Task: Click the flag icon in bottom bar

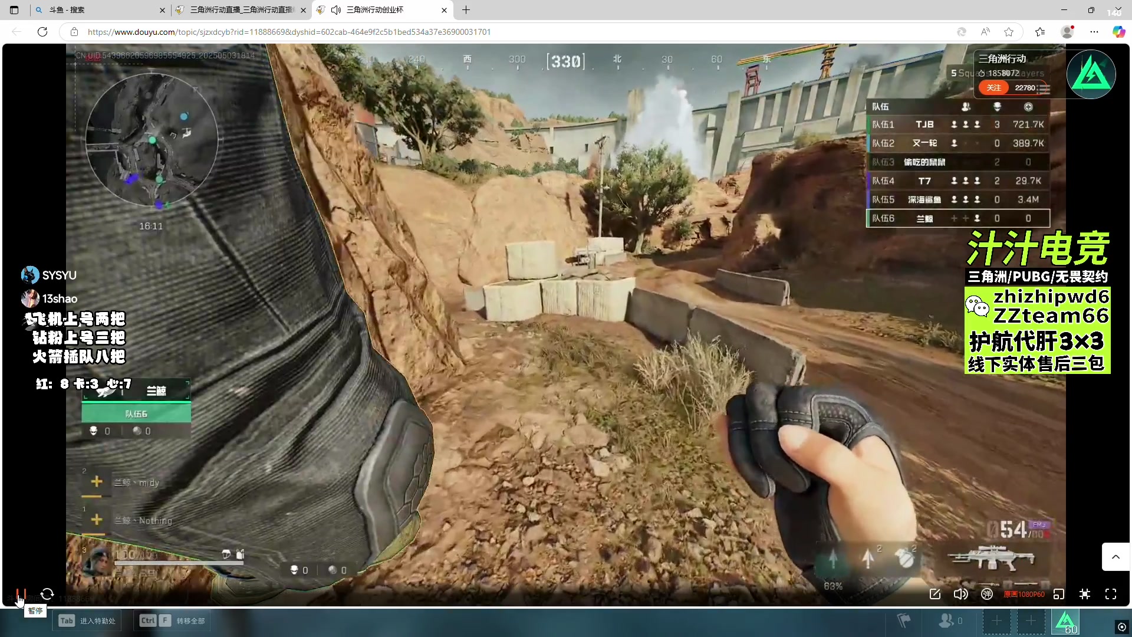Action: tap(904, 620)
